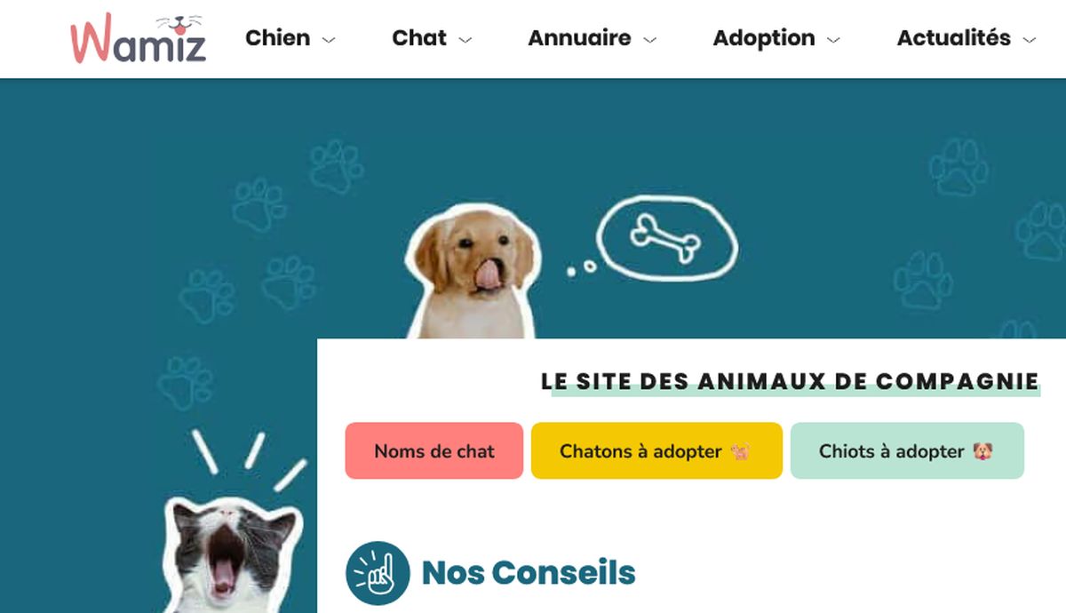Select the Noms de chat button
The image size is (1066, 613).
(434, 450)
